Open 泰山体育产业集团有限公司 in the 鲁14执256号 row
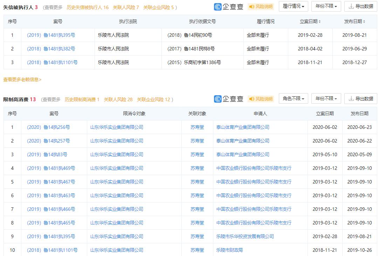The height and width of the screenshot is (256, 379). pyautogui.click(x=243, y=127)
